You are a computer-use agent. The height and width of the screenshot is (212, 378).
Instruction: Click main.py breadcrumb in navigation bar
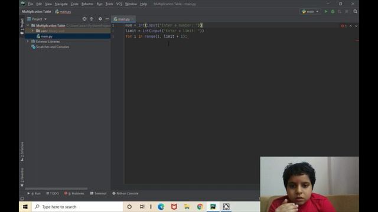(x=63, y=12)
